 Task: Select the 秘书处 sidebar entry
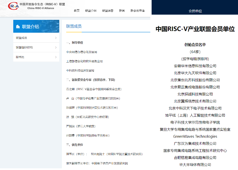[x=19, y=57]
